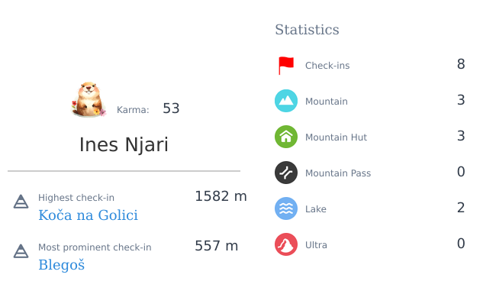Click the Lake count of 2
The width and height of the screenshot is (496, 294).
tap(461, 208)
